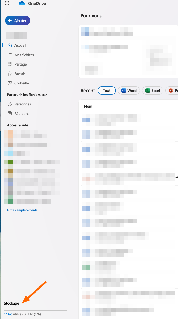This screenshot has width=178, height=319.
Task: Browse files by Personnes icon
Action: 10,104
